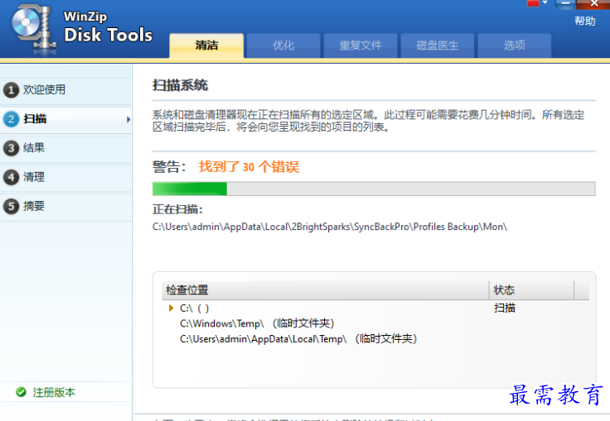Switch to the 清洁 tab
Screen dimensions: 610x421
206,45
